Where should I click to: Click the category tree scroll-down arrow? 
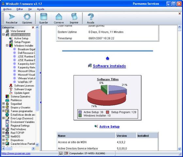(37, 145)
